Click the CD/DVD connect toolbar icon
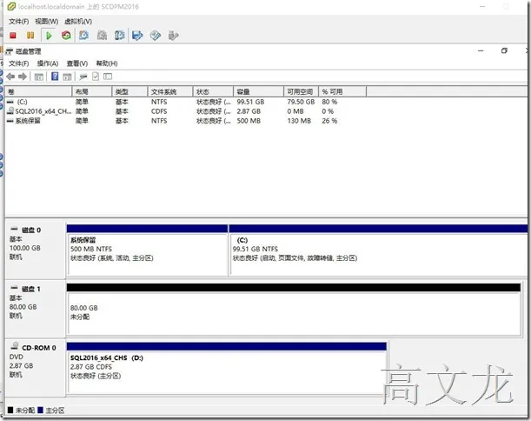Viewport: 531px width, 421px height. click(x=155, y=36)
